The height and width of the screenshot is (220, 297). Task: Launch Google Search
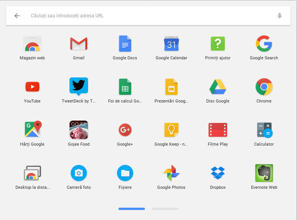(264, 44)
